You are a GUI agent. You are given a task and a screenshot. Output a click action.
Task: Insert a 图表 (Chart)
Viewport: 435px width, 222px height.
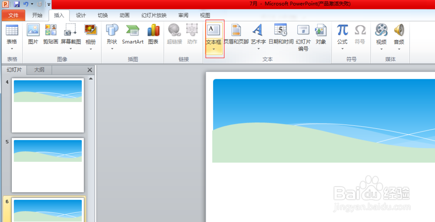pos(153,34)
